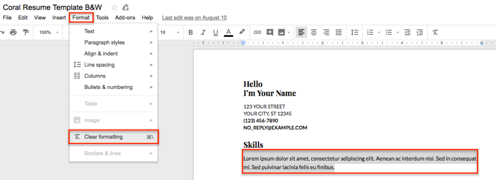Toggle italic formatting
Screen dimensions: 496x180
click(x=203, y=32)
